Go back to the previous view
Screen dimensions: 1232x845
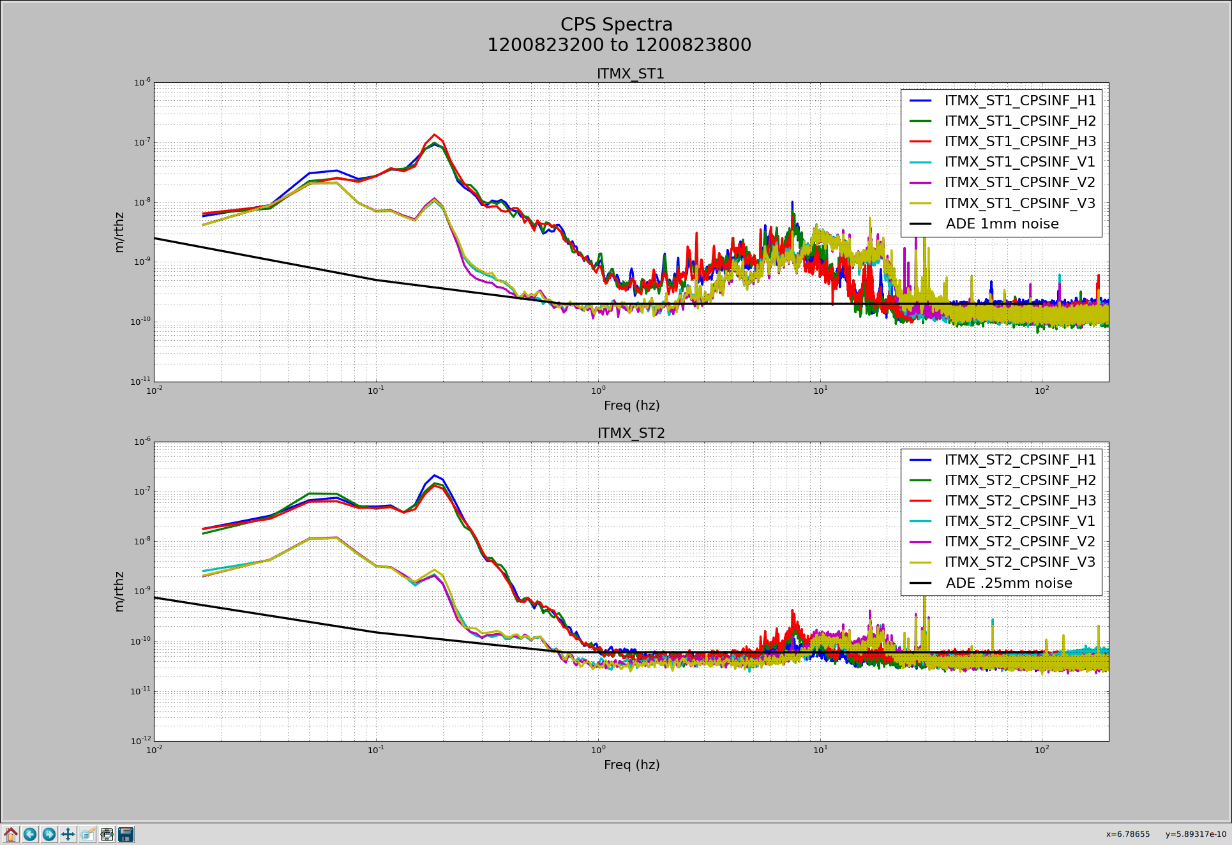[30, 834]
